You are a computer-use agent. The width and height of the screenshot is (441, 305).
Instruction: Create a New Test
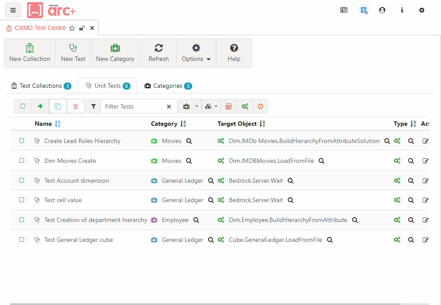click(x=73, y=53)
